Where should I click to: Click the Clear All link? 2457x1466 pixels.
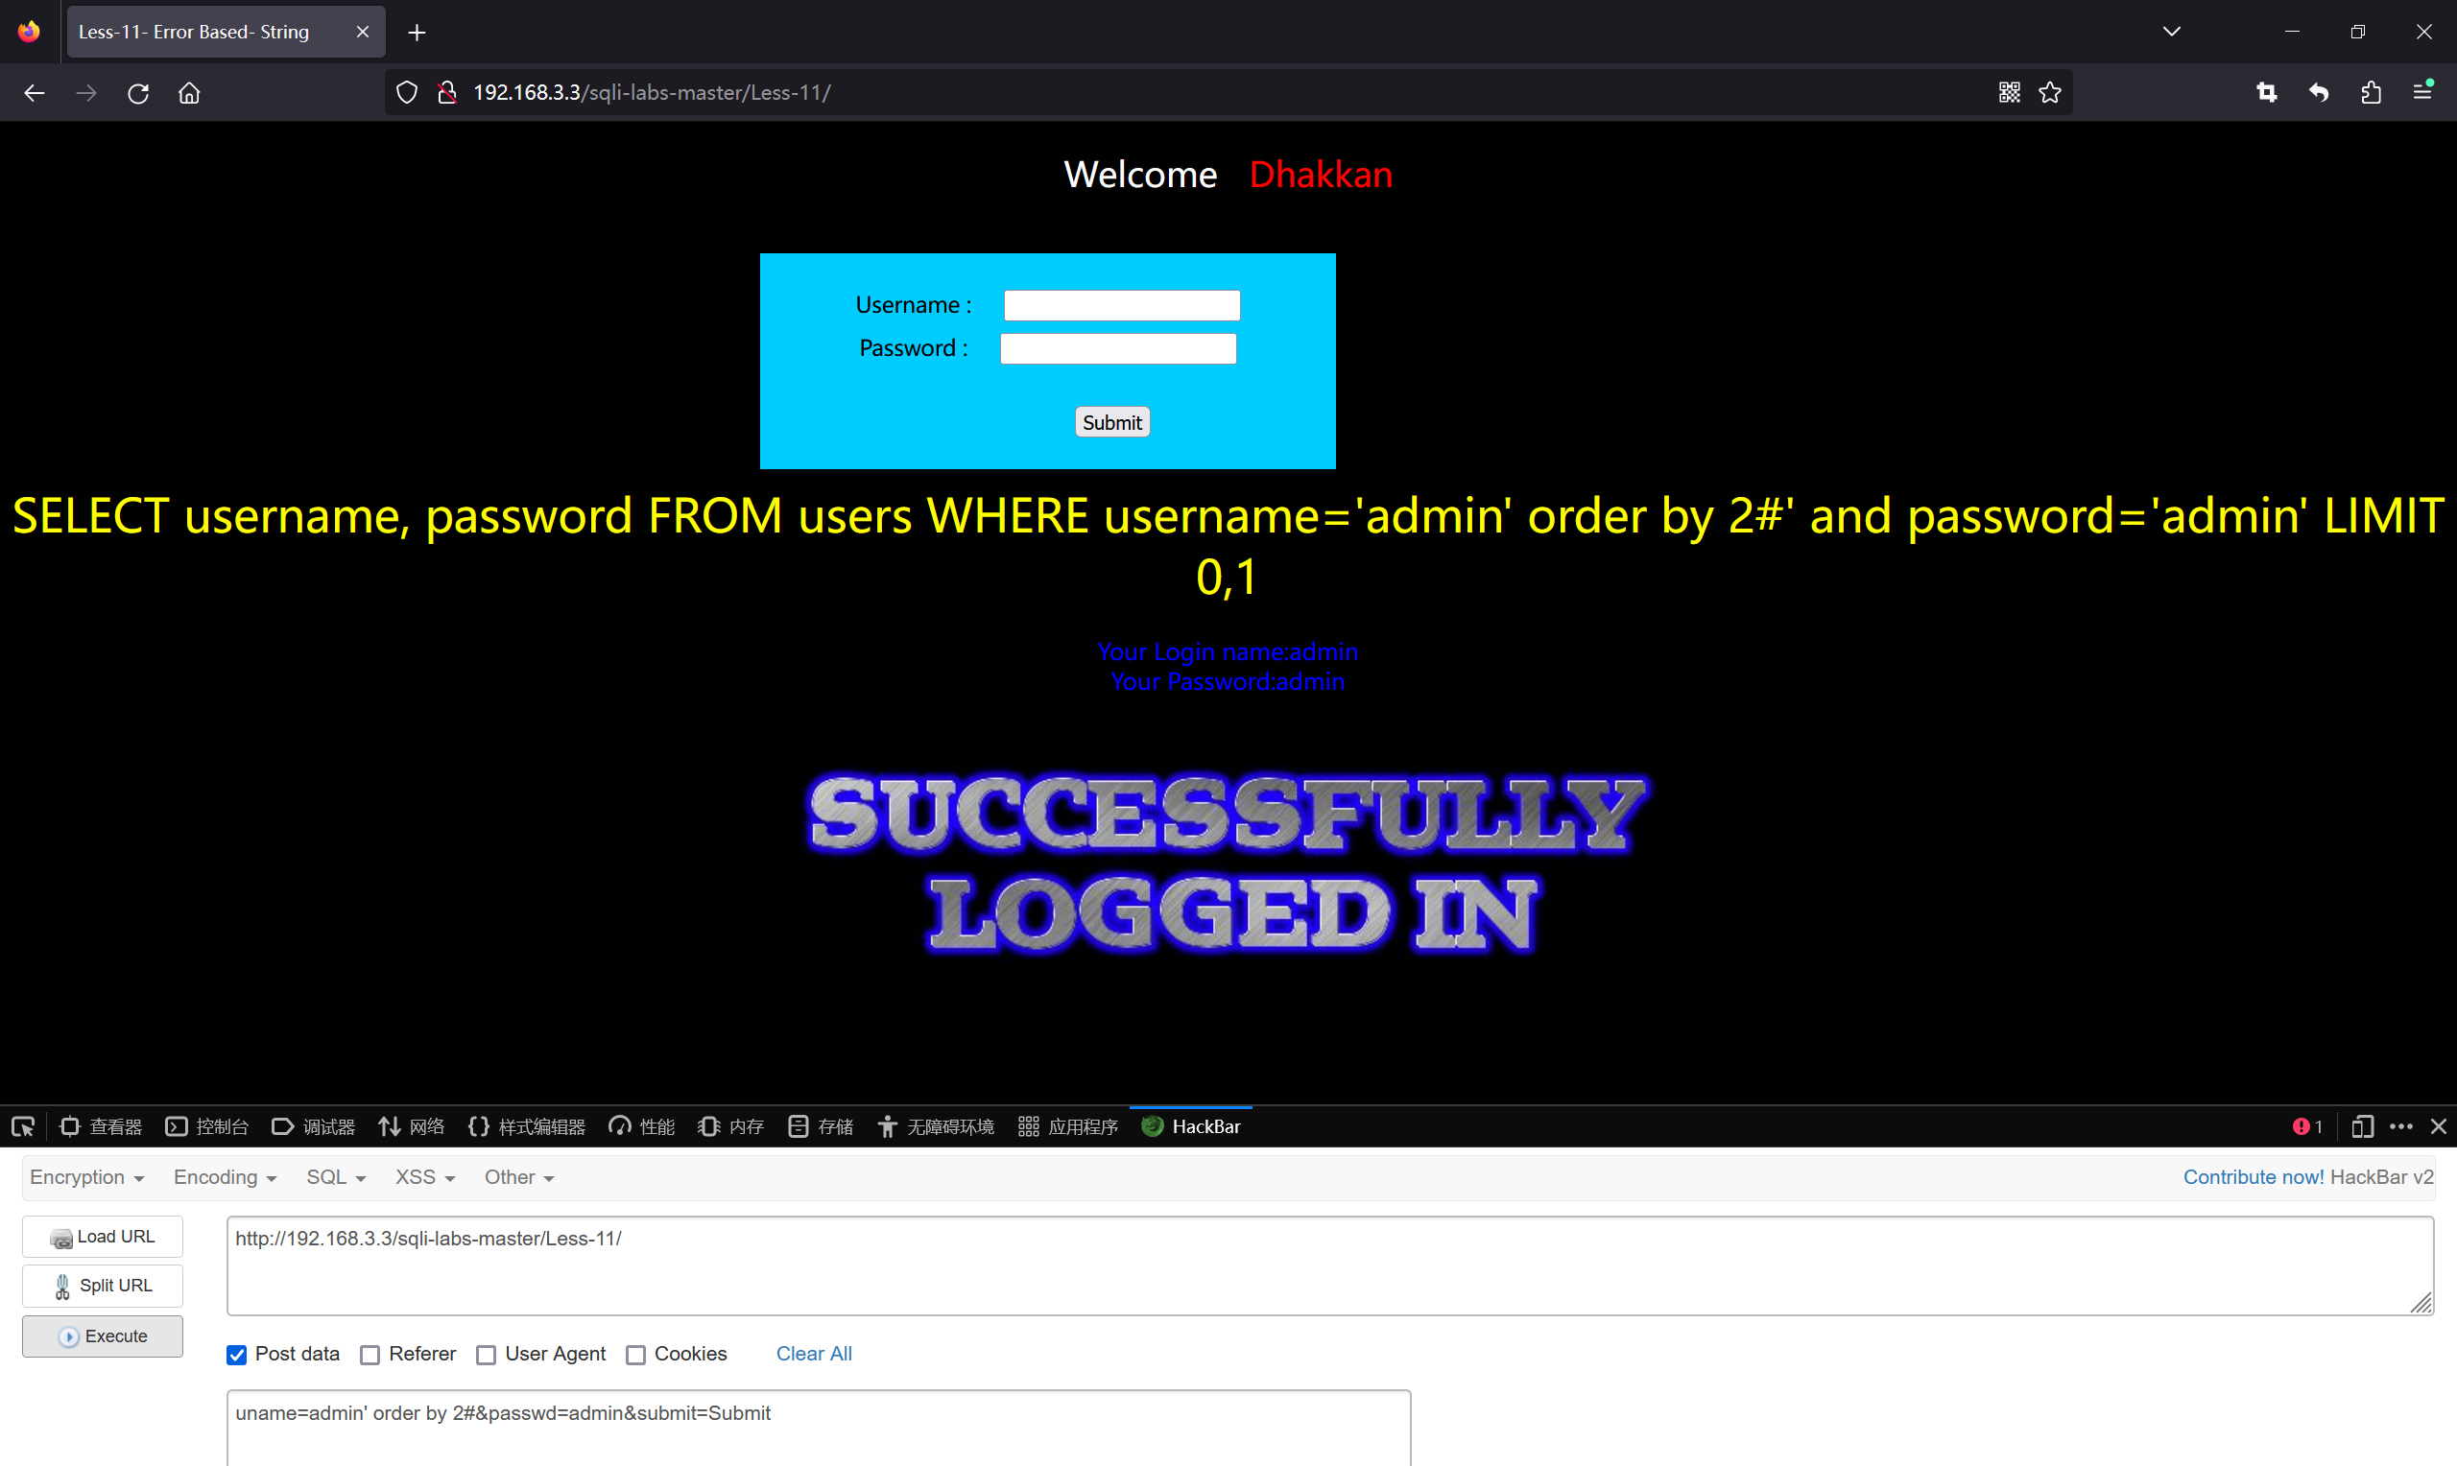tap(814, 1354)
